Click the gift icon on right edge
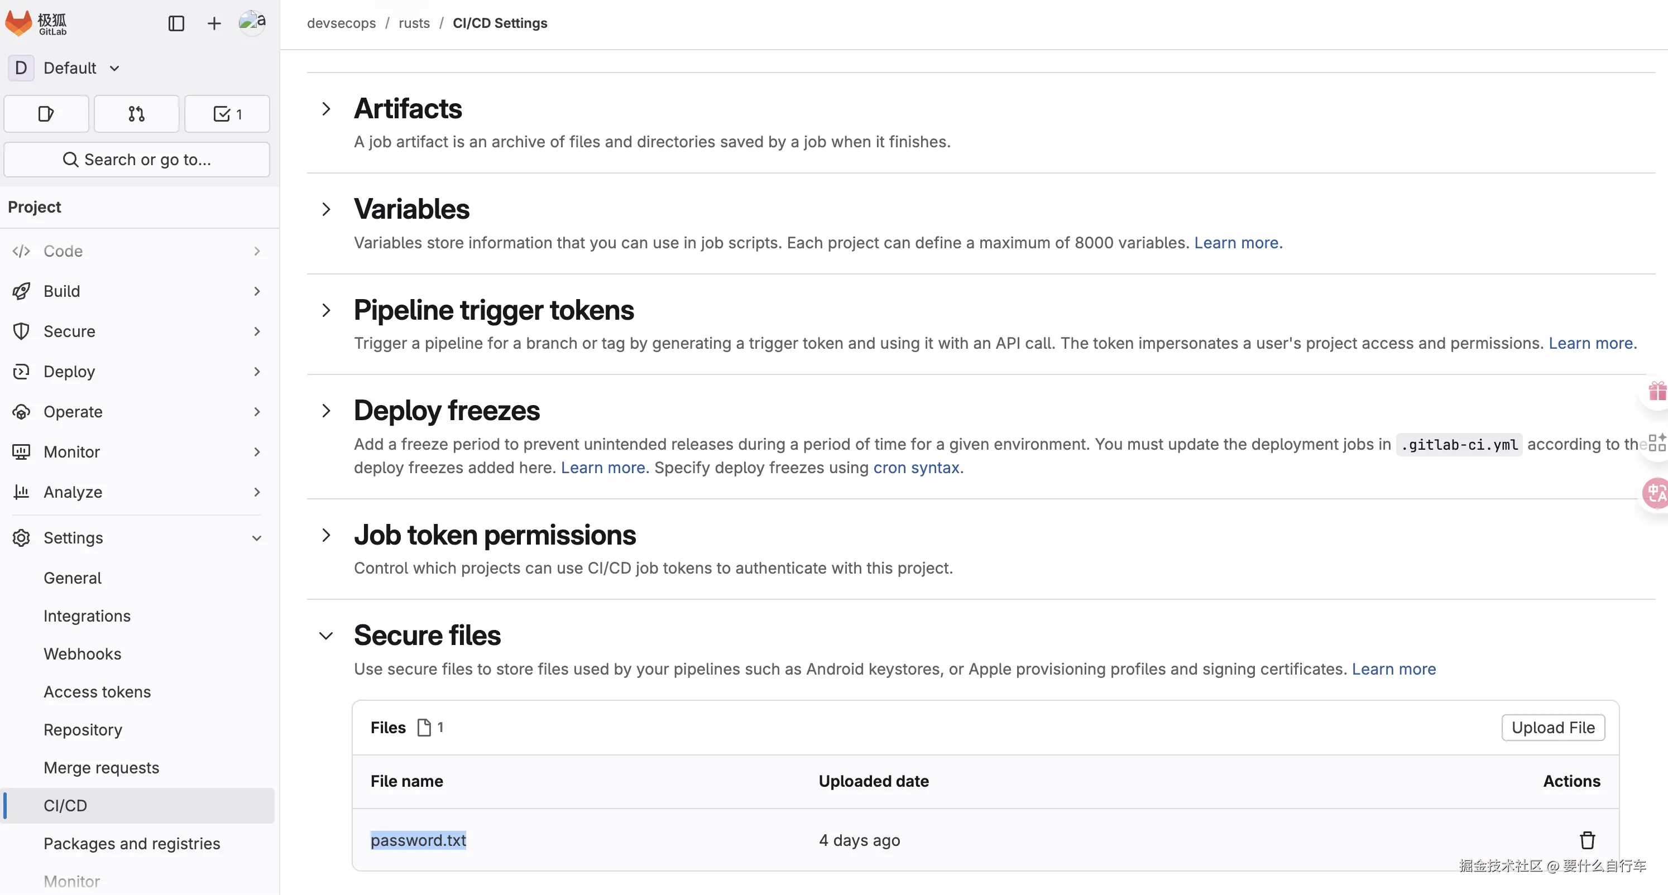Viewport: 1668px width, 895px height. click(x=1656, y=391)
